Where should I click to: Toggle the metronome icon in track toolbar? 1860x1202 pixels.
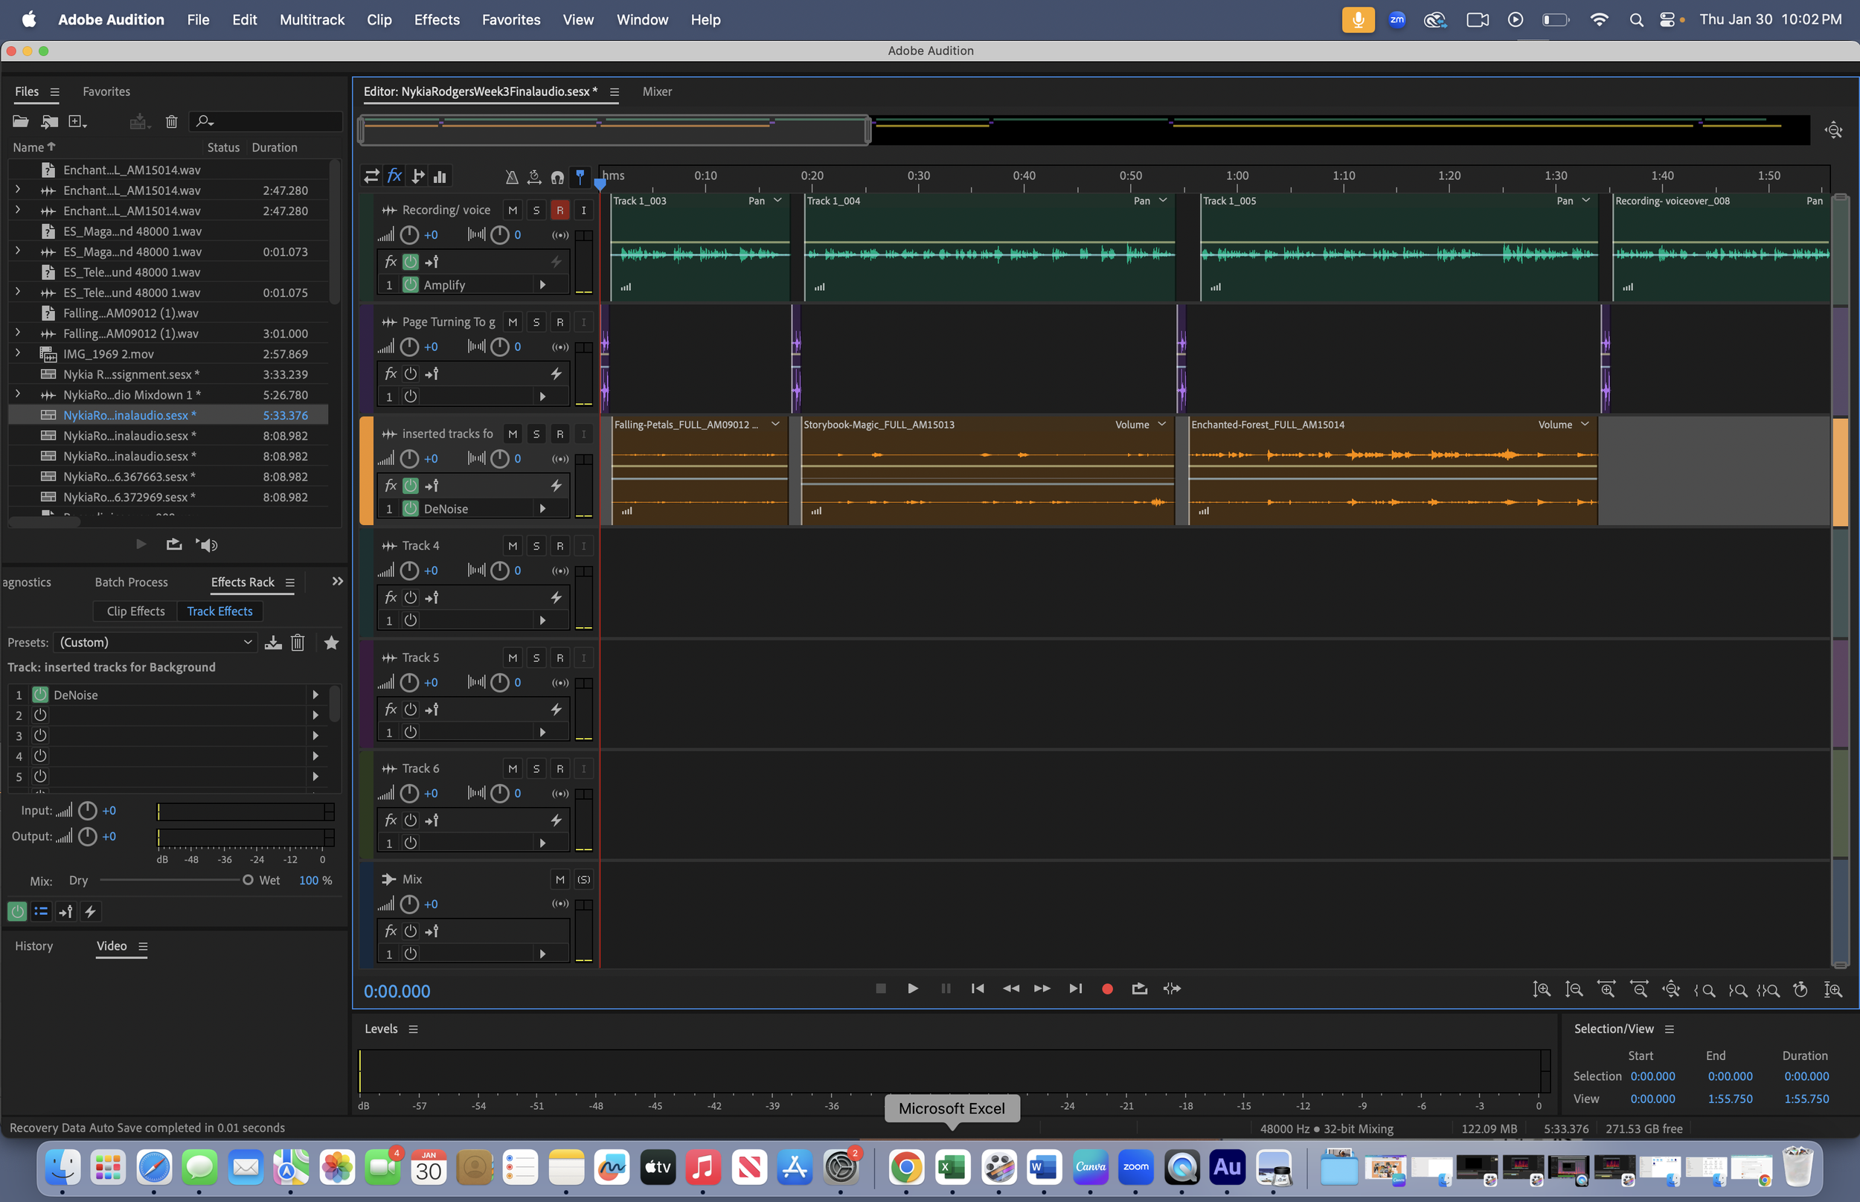511,177
